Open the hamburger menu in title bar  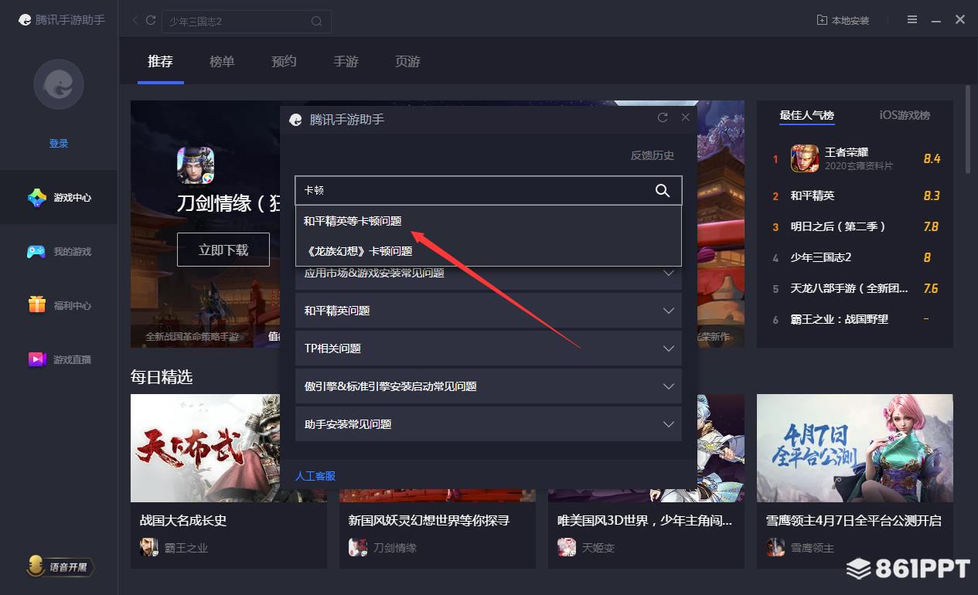(x=912, y=19)
